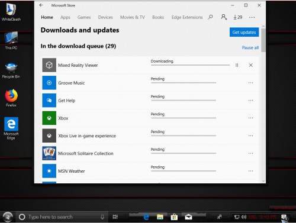Open more options for Get Help
Viewport: 296px width, 223px height.
point(251,101)
